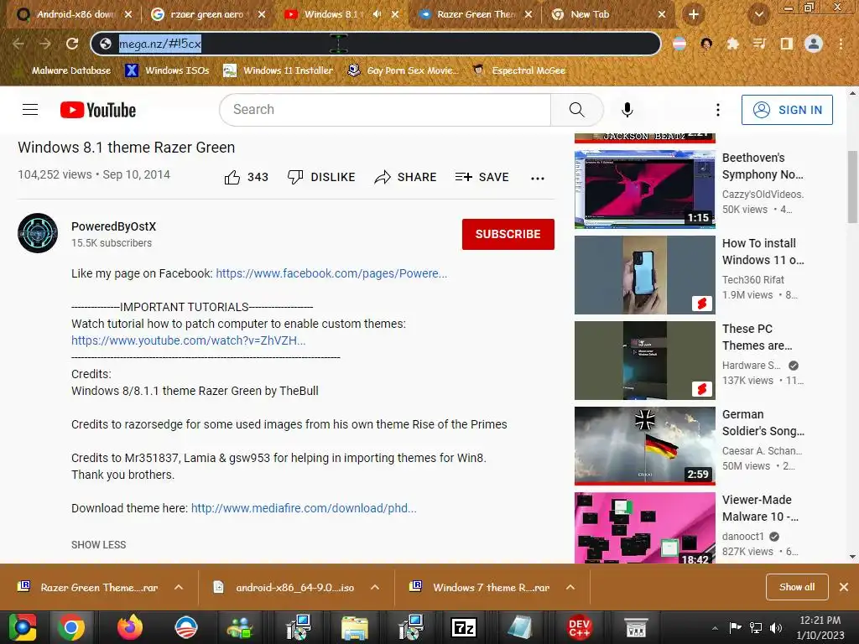Switch to the rzaer green aero tab
859x644 pixels.
tap(207, 14)
